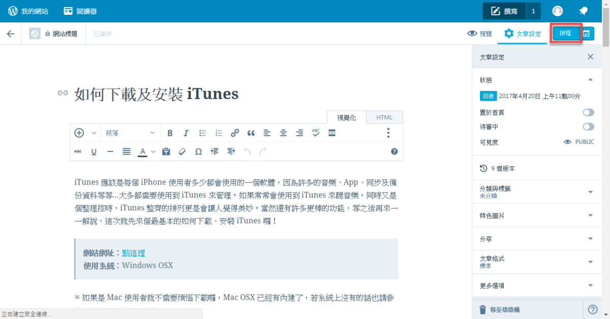Follow the 點這裡 link in the post
The image size is (610, 319).
pos(133,253)
